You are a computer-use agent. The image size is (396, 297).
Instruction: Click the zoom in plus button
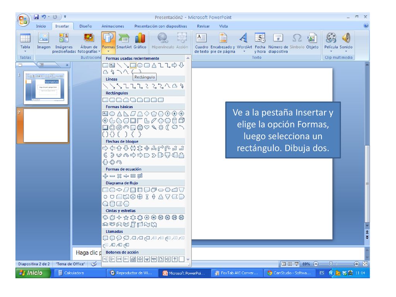tap(356, 264)
